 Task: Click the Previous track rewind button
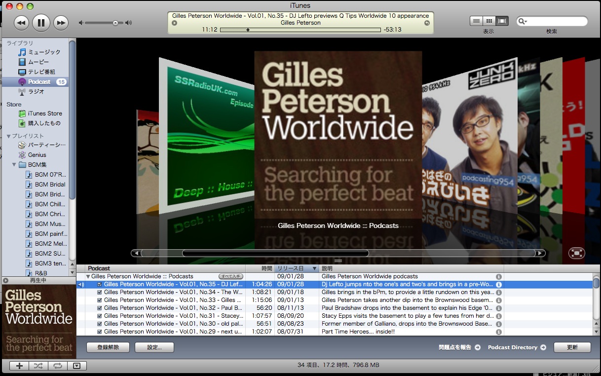(x=21, y=22)
